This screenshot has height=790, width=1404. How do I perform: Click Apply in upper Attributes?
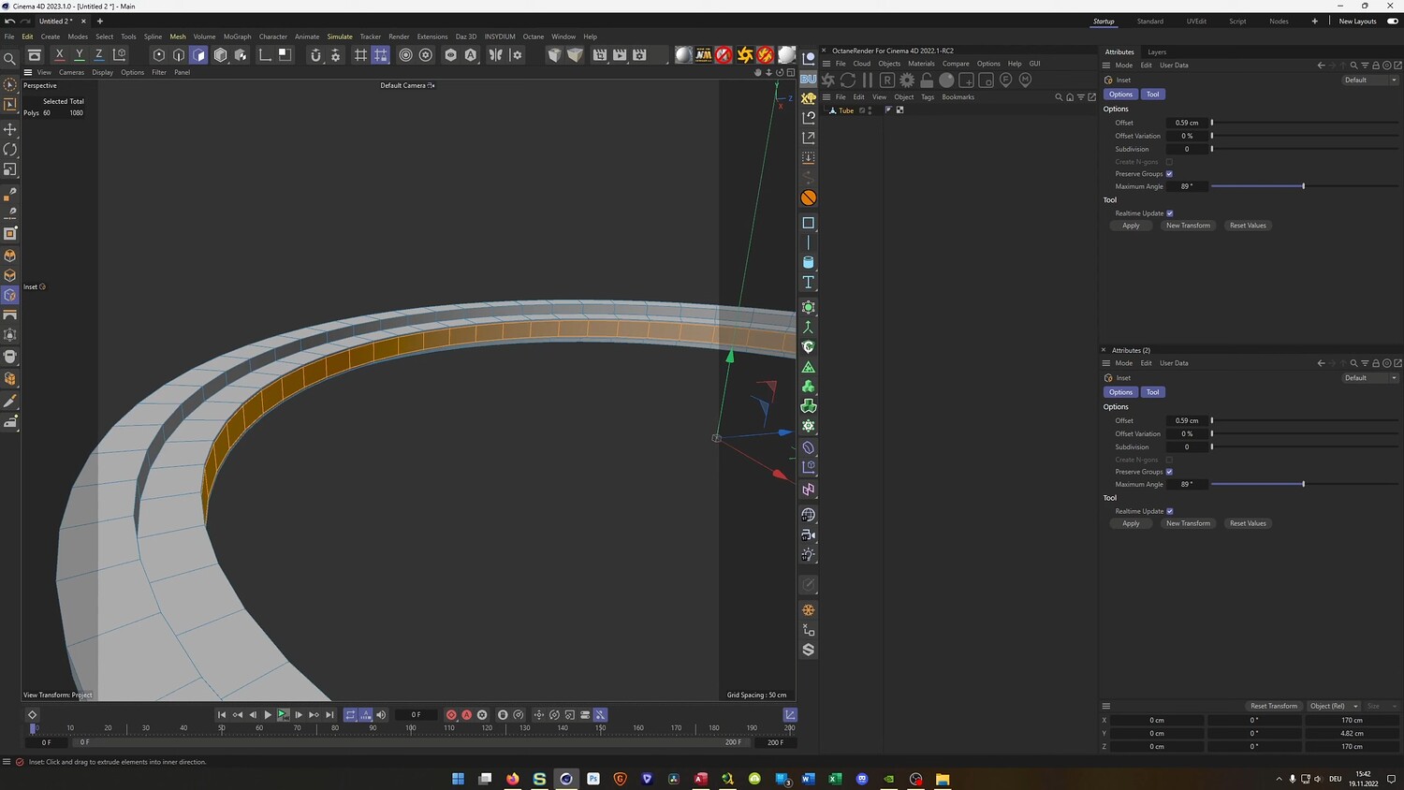point(1132,226)
